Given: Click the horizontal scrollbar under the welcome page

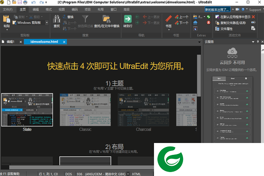Looking at the screenshot, I should pyautogui.click(x=81, y=167).
